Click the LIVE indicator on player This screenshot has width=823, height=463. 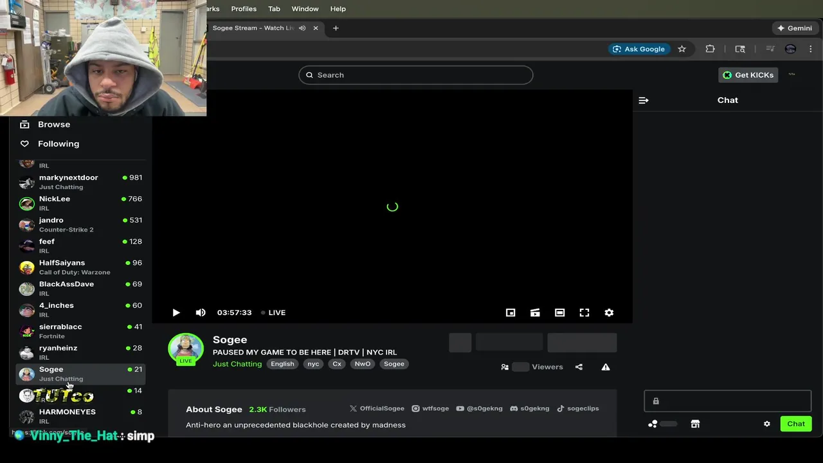coord(273,313)
